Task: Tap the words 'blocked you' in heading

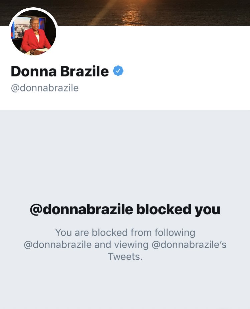Action: click(178, 210)
